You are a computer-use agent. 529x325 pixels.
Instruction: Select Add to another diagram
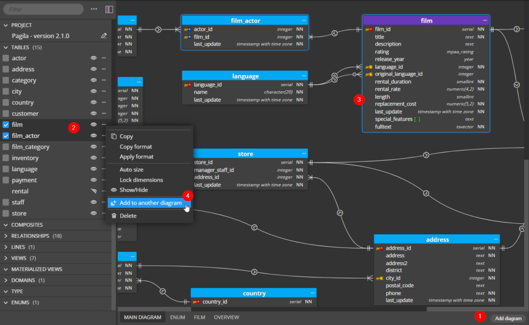point(149,203)
